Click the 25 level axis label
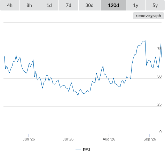The width and height of the screenshot is (165, 159). point(159,104)
